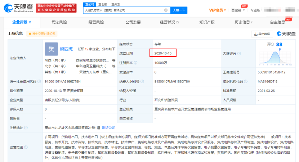Click the 樊 avatar thumbnail
This screenshot has height=162, width=299.
[51, 49]
